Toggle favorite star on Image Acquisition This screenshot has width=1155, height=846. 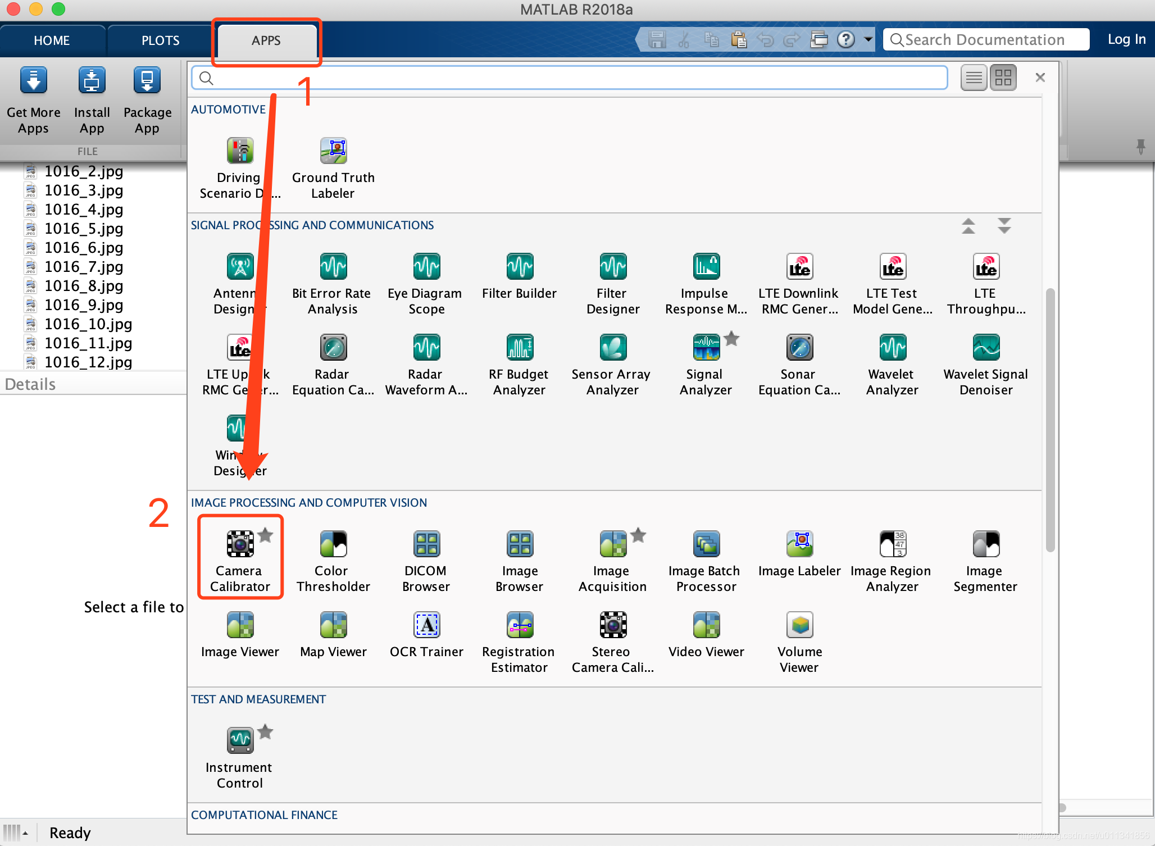click(x=638, y=535)
